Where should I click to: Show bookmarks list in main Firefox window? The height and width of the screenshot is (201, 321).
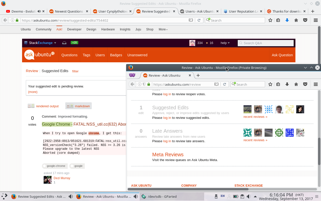pyautogui.click(x=278, y=20)
